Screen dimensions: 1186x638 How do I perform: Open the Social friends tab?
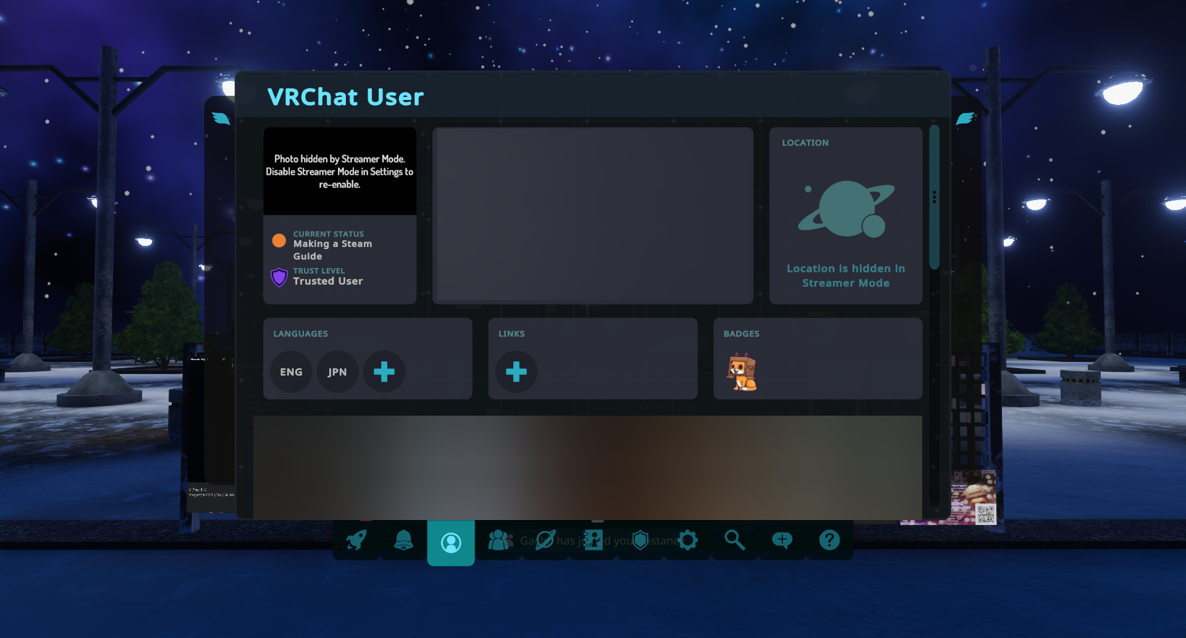pyautogui.click(x=500, y=540)
